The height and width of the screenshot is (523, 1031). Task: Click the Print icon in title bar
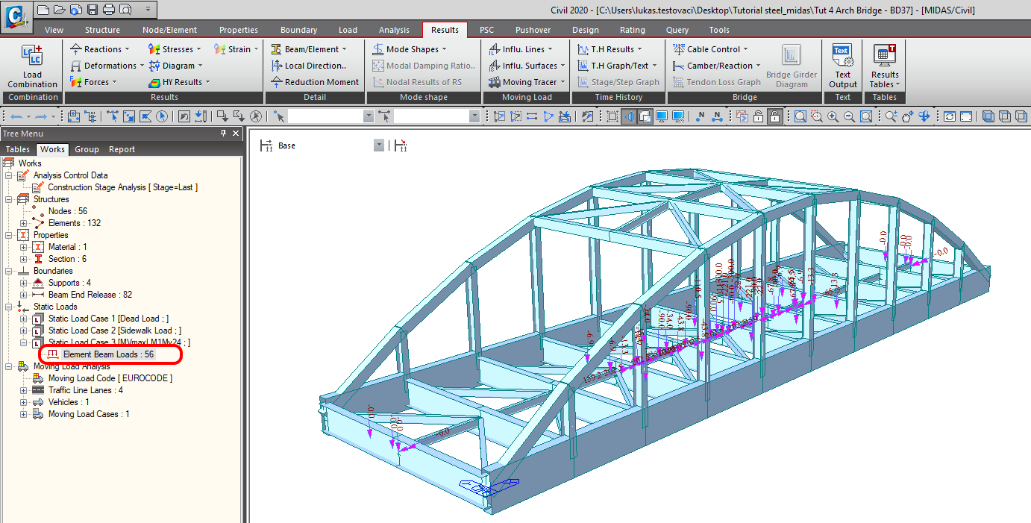click(109, 10)
